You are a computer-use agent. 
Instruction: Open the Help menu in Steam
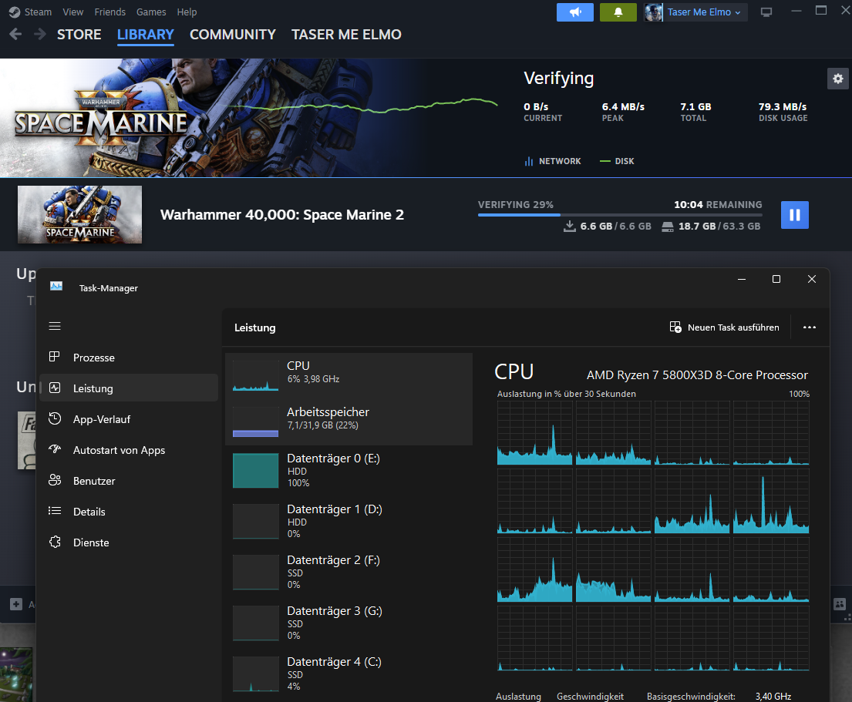[187, 12]
